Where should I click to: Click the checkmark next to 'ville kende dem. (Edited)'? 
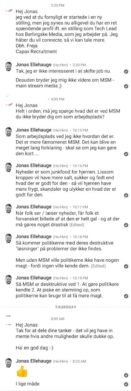point(126,266)
